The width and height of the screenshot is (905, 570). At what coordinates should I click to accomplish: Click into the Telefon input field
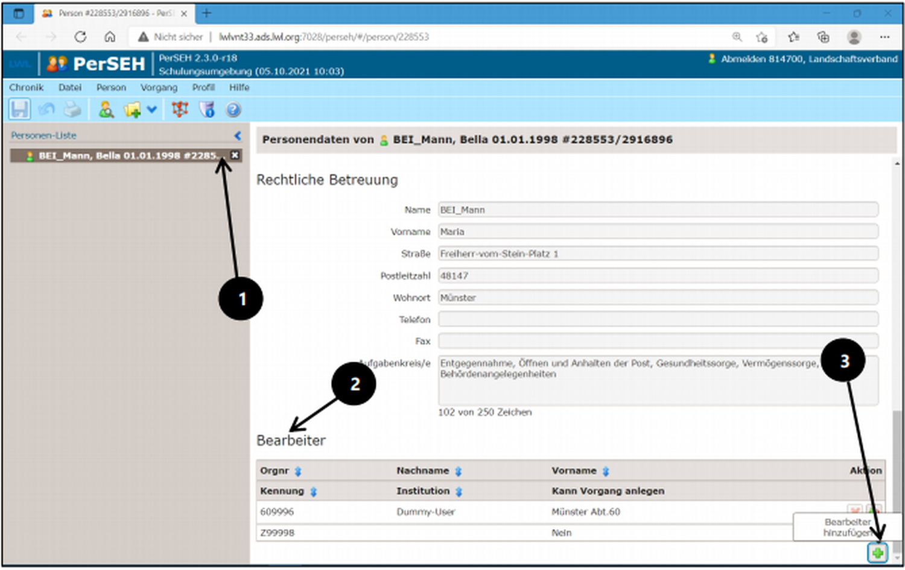(658, 319)
